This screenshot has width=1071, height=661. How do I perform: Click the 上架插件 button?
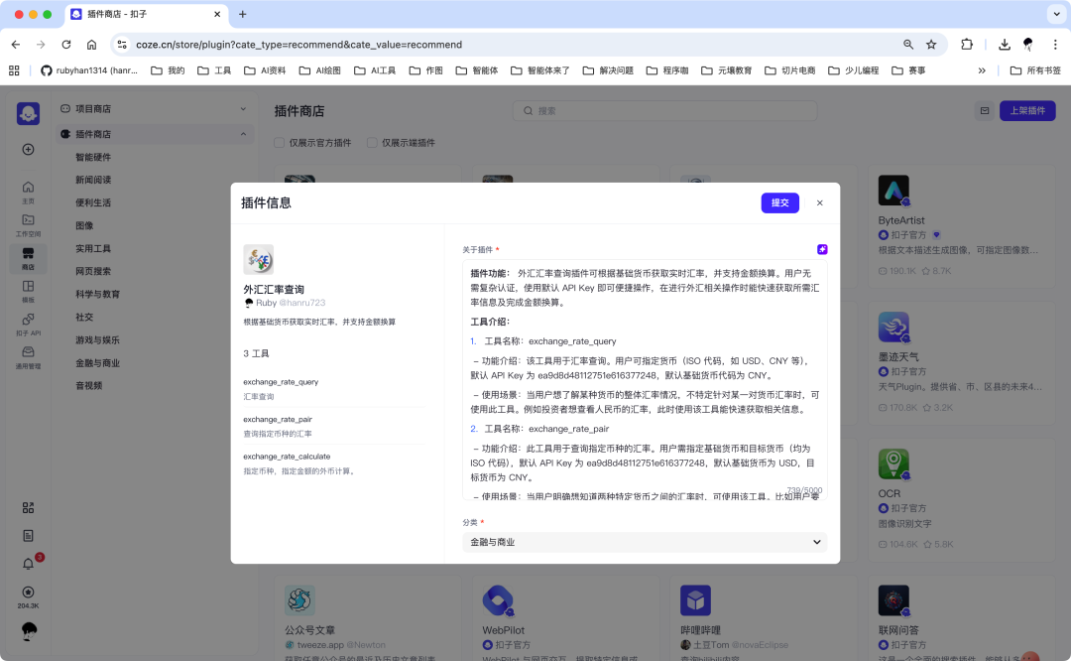point(1027,111)
